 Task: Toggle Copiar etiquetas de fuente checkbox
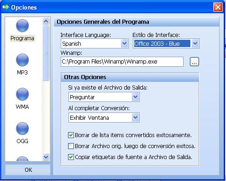click(x=71, y=157)
